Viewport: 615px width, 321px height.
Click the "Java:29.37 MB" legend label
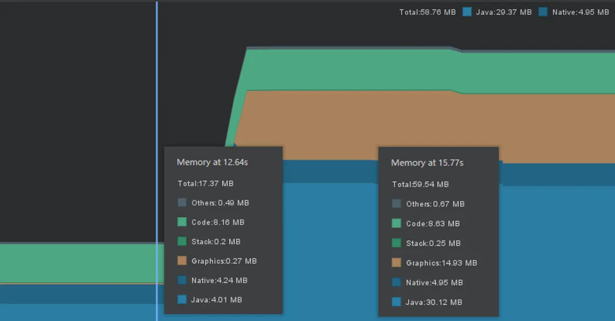click(504, 12)
